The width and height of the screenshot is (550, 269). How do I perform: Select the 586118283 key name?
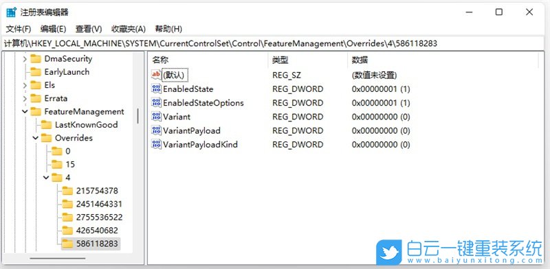tap(97, 244)
